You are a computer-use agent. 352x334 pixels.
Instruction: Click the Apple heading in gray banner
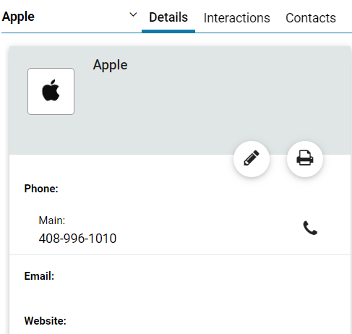111,65
